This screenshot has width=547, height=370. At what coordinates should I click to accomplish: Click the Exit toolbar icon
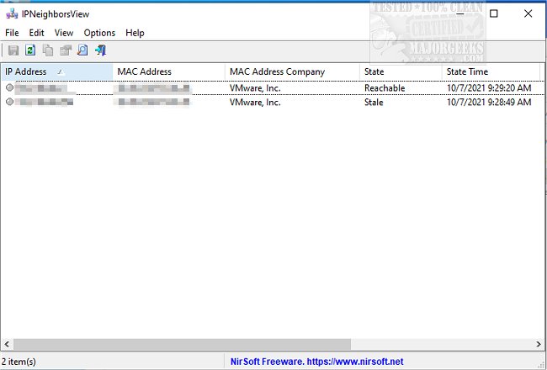100,50
